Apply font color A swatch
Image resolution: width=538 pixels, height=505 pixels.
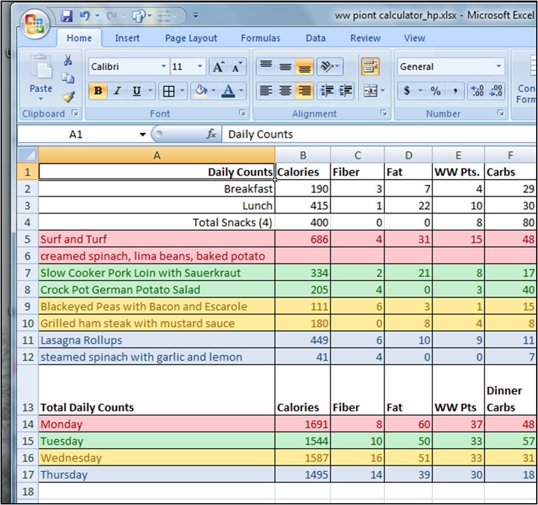tap(228, 91)
